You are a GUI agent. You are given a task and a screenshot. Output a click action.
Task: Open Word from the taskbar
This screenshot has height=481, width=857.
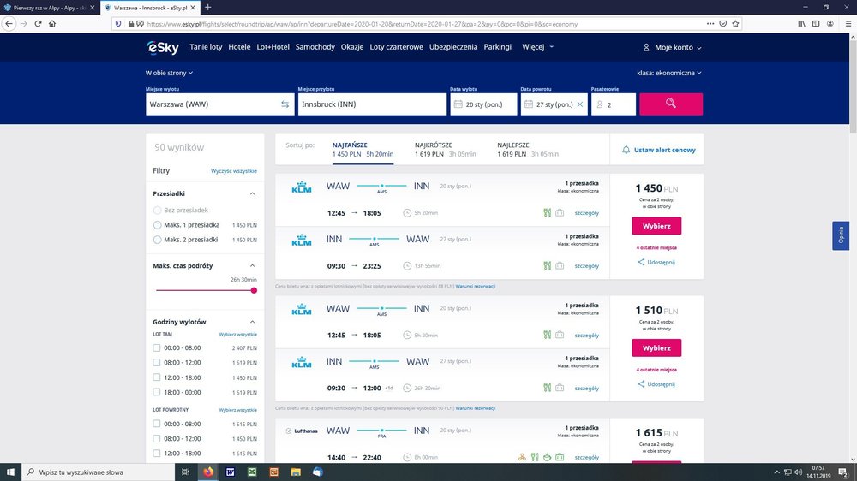230,472
